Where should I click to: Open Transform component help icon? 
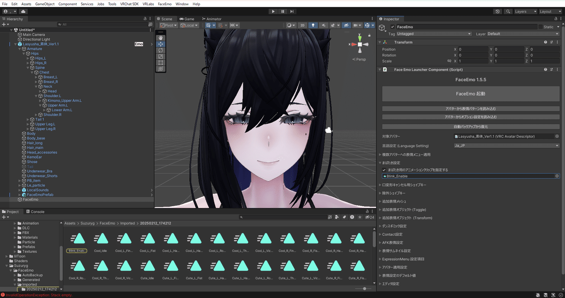tap(546, 42)
